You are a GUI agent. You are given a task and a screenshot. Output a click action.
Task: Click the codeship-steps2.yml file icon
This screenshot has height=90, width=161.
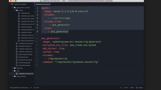(17, 49)
